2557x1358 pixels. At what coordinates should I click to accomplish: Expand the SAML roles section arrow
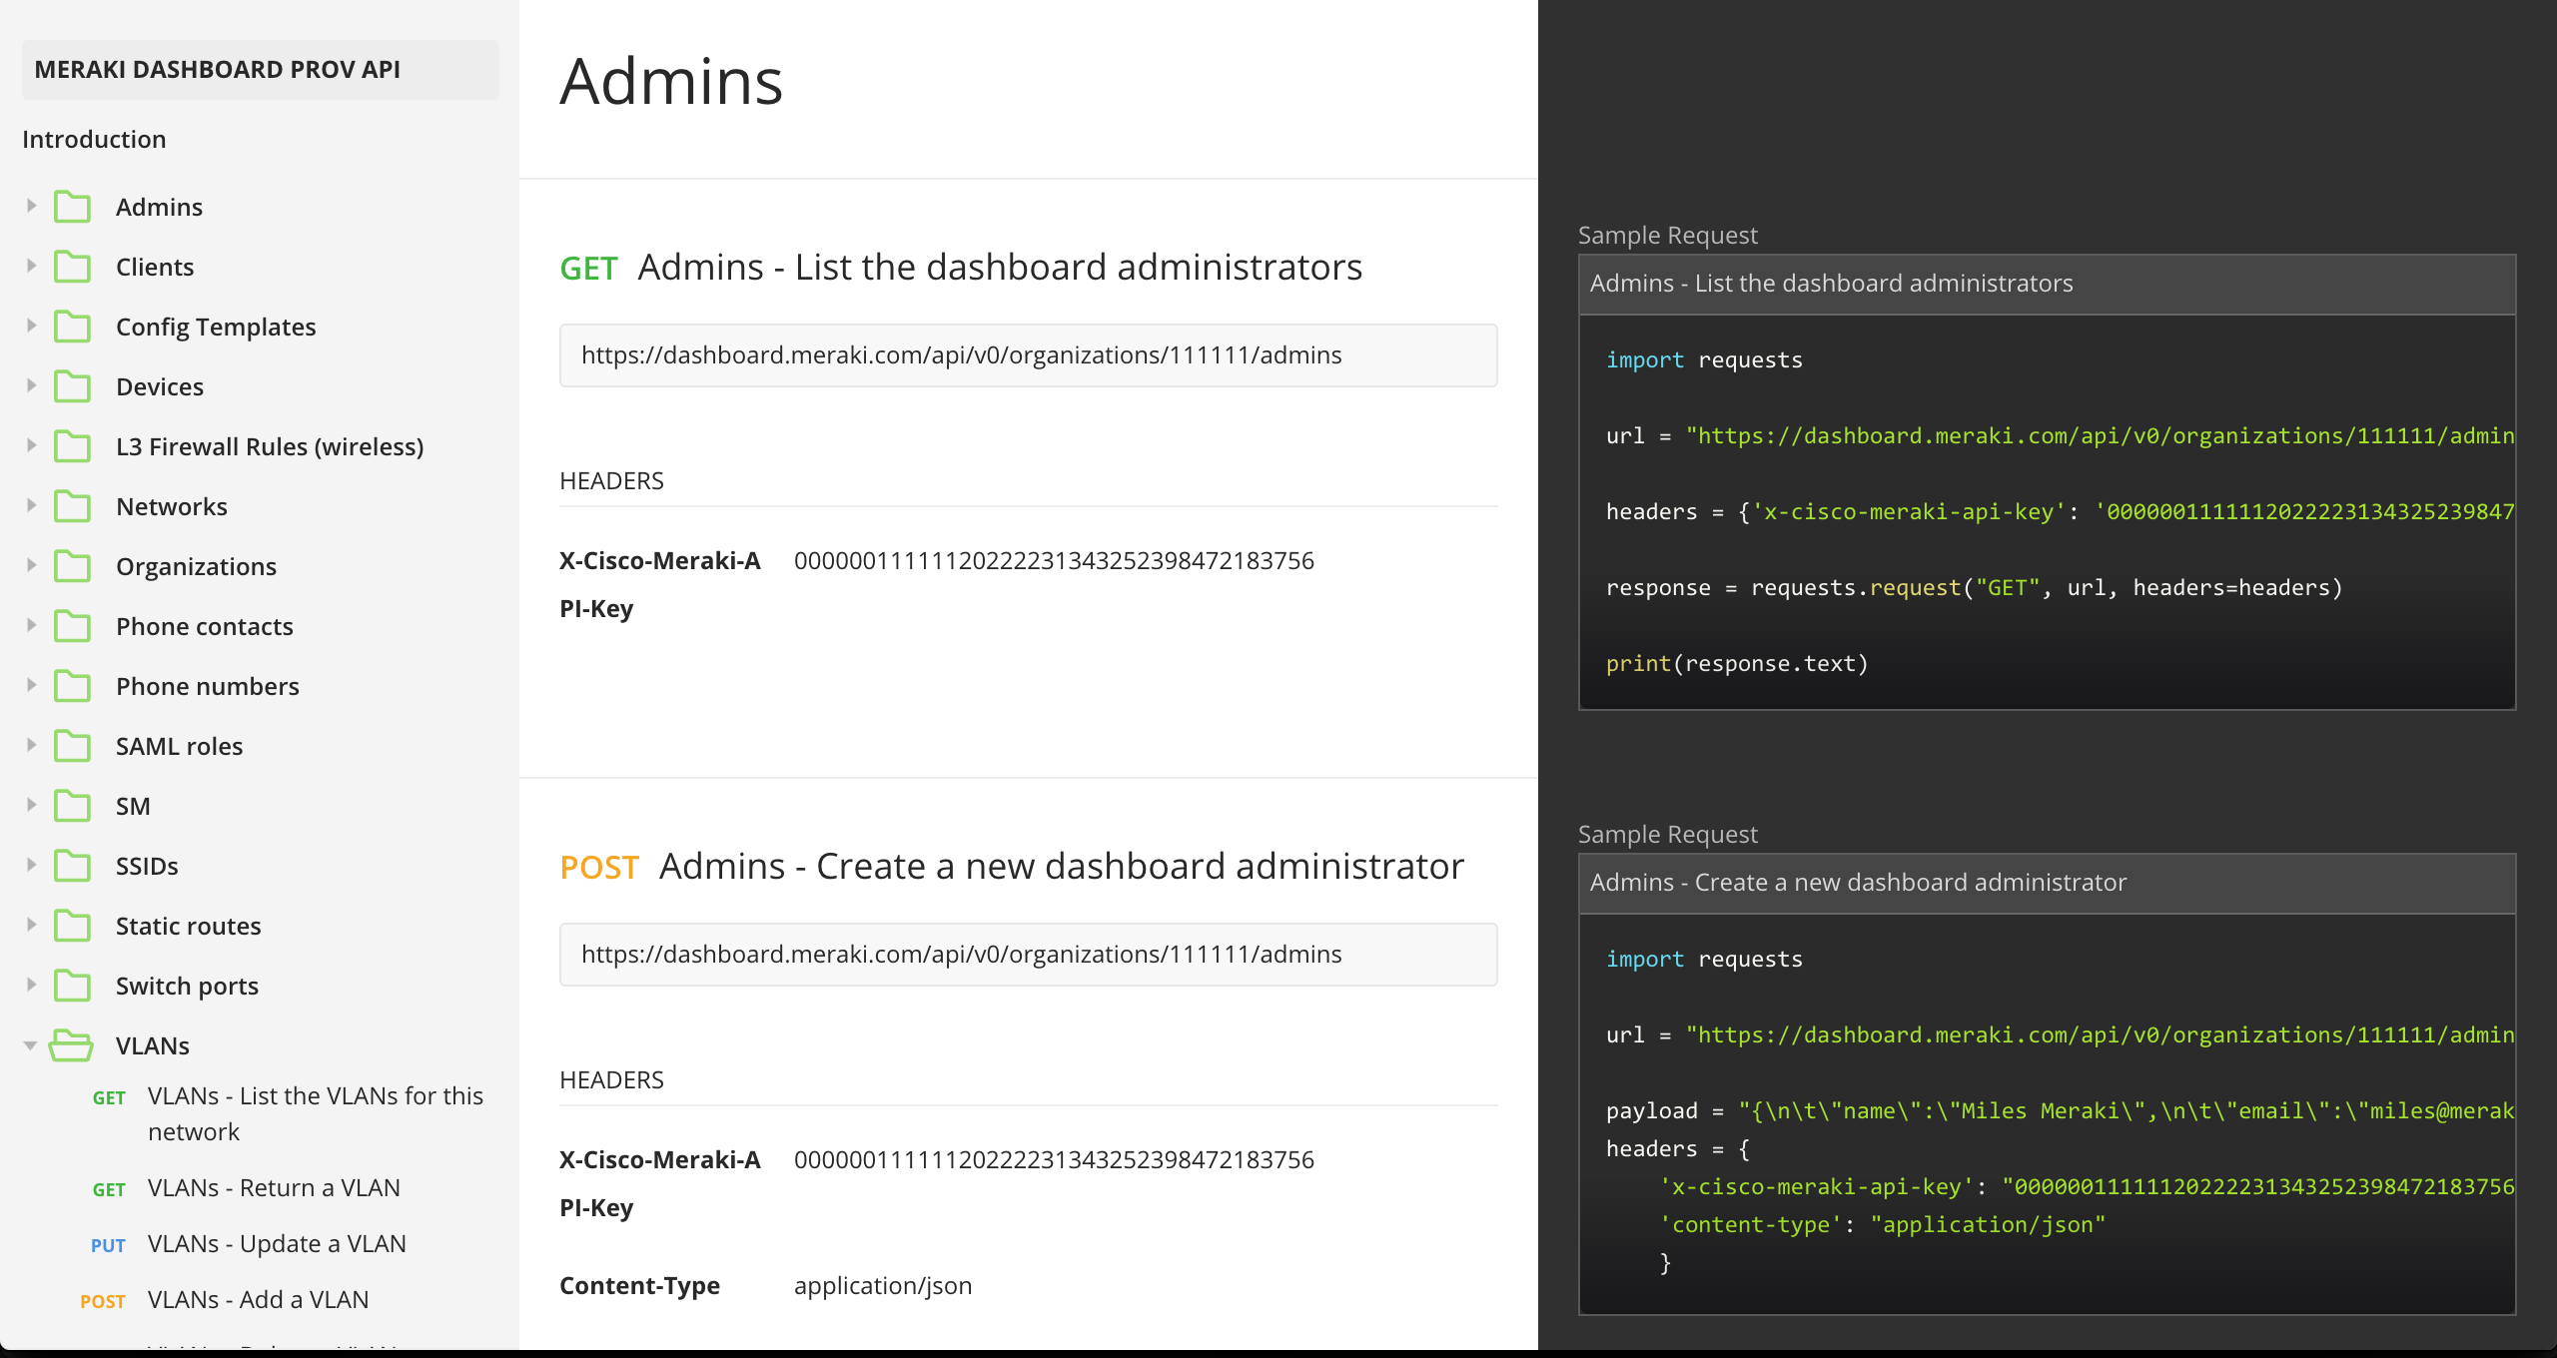31,745
